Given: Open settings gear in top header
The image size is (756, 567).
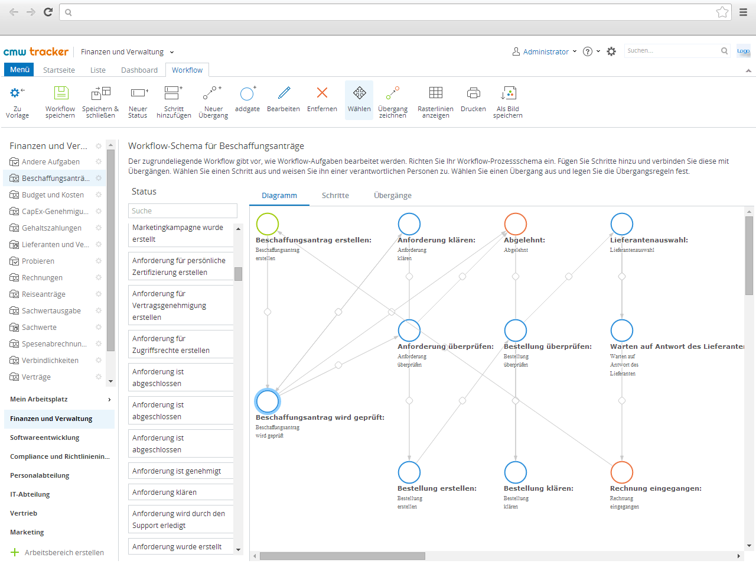Looking at the screenshot, I should pos(611,51).
